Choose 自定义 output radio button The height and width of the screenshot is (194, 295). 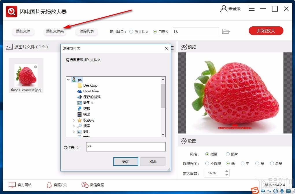[155, 32]
